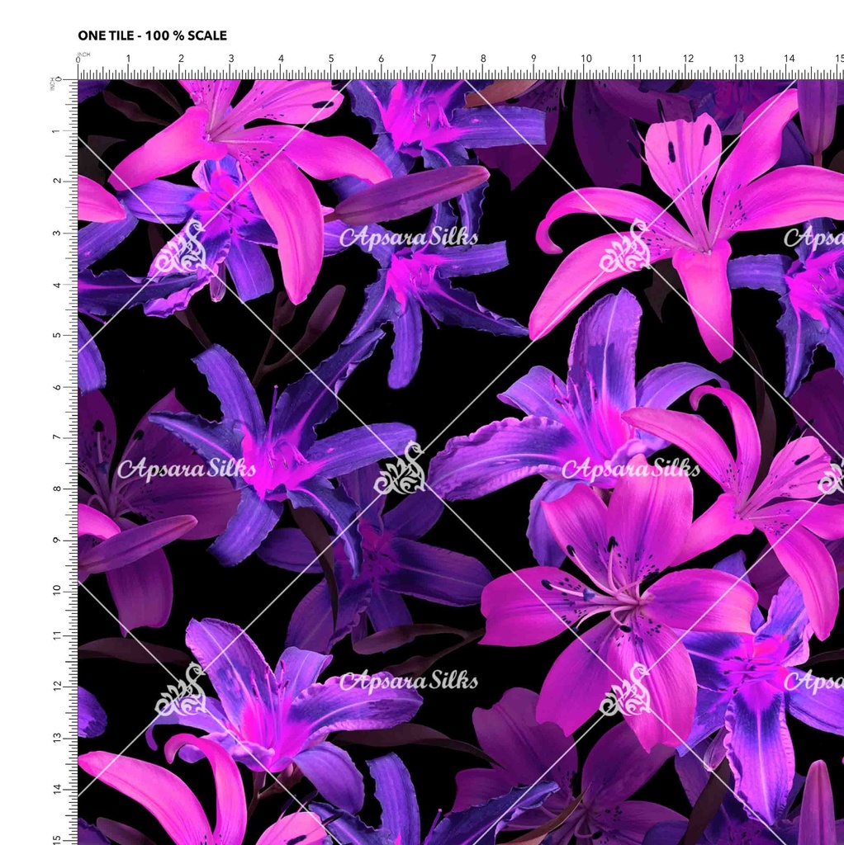Click the 3 inch mark on left ruler

pos(58,233)
